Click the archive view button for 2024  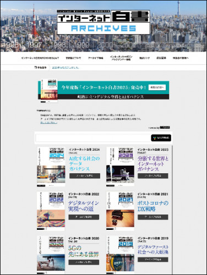[x=85, y=176]
